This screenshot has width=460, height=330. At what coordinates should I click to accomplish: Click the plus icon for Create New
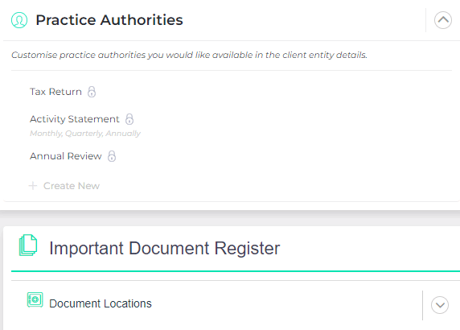coord(33,186)
